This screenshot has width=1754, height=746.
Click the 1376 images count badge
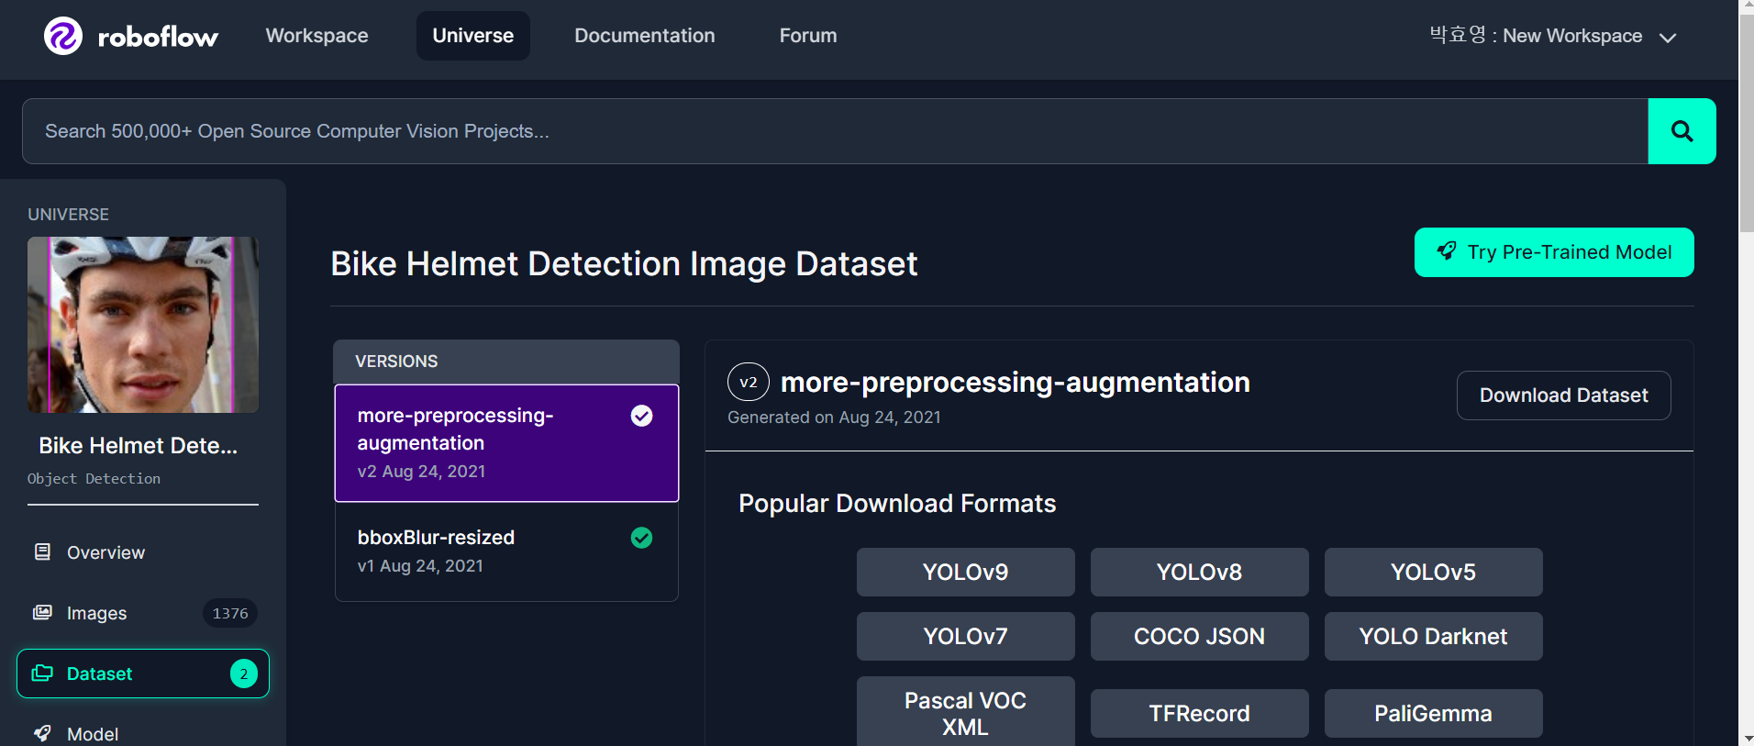(230, 613)
